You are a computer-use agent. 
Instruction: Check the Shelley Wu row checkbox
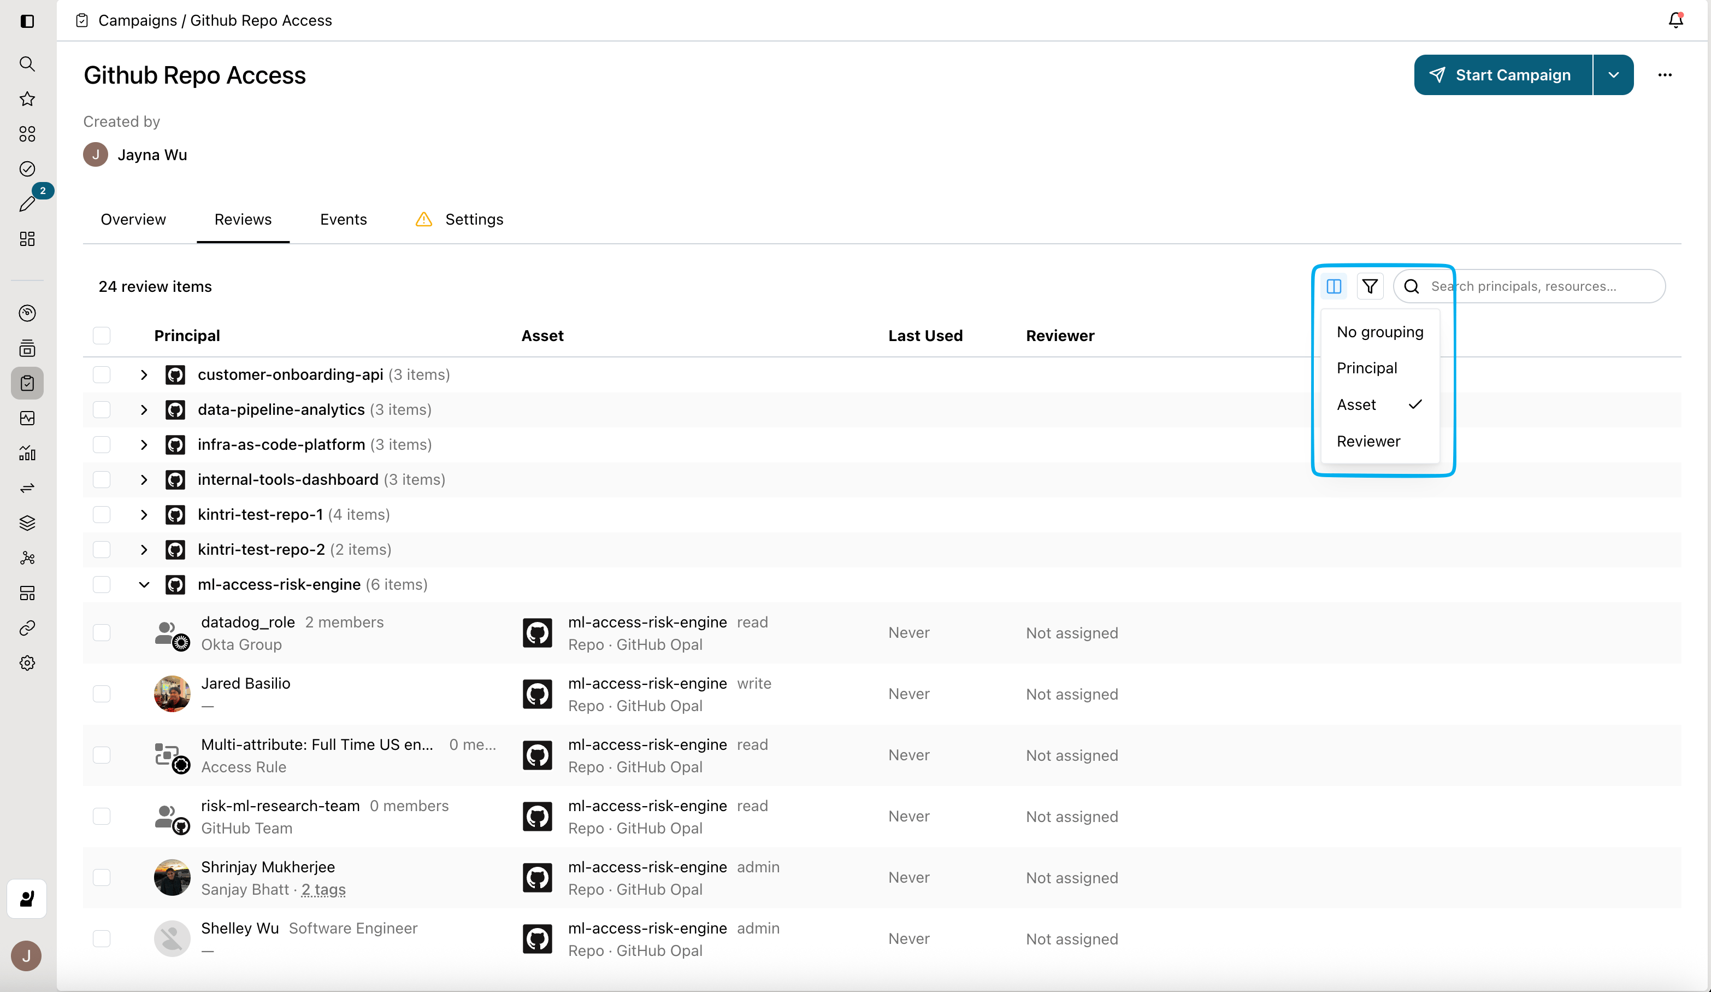[102, 938]
